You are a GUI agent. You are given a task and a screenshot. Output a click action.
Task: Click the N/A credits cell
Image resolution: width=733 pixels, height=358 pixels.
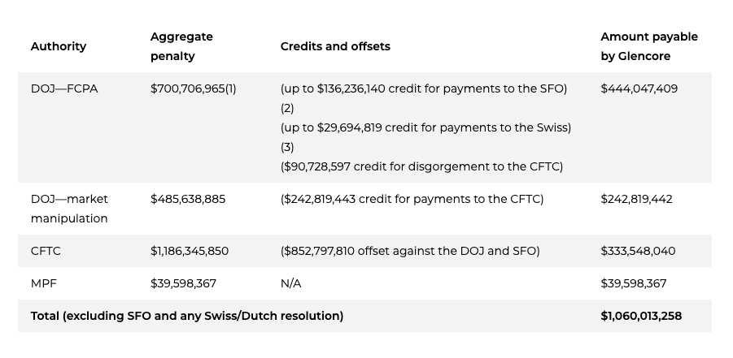coord(290,283)
